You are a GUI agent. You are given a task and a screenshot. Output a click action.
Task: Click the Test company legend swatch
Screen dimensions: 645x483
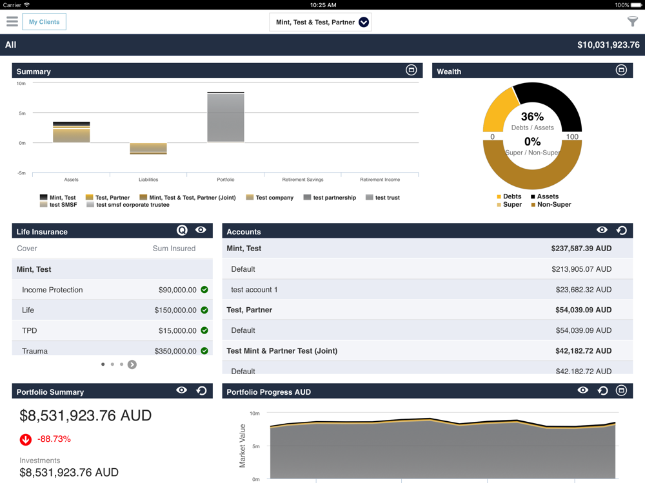pyautogui.click(x=250, y=198)
